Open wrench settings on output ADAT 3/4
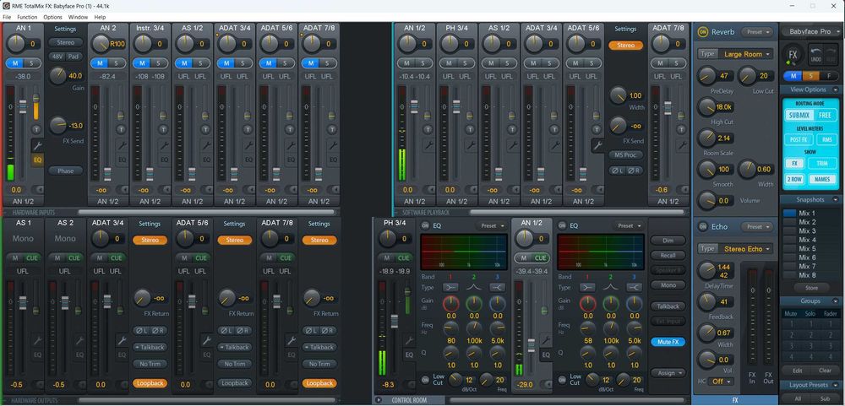This screenshot has width=845, height=406. [x=122, y=340]
